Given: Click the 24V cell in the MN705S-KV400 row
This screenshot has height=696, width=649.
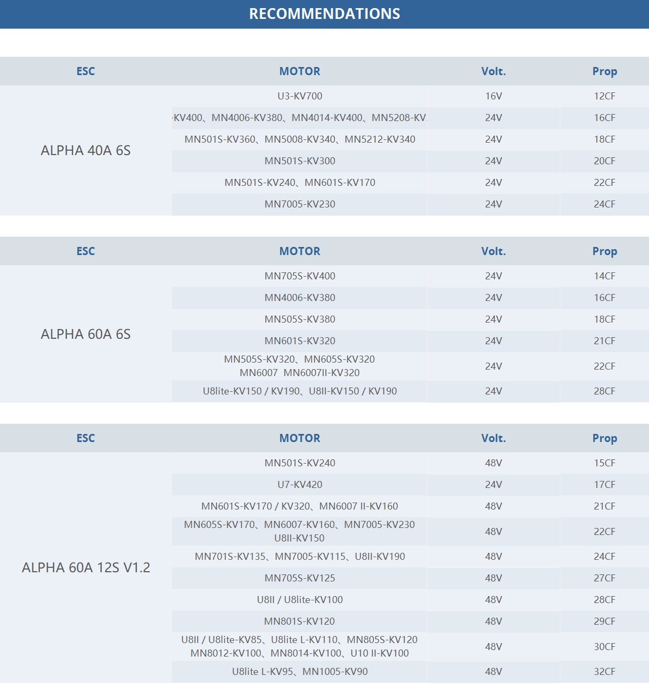Looking at the screenshot, I should (x=493, y=276).
